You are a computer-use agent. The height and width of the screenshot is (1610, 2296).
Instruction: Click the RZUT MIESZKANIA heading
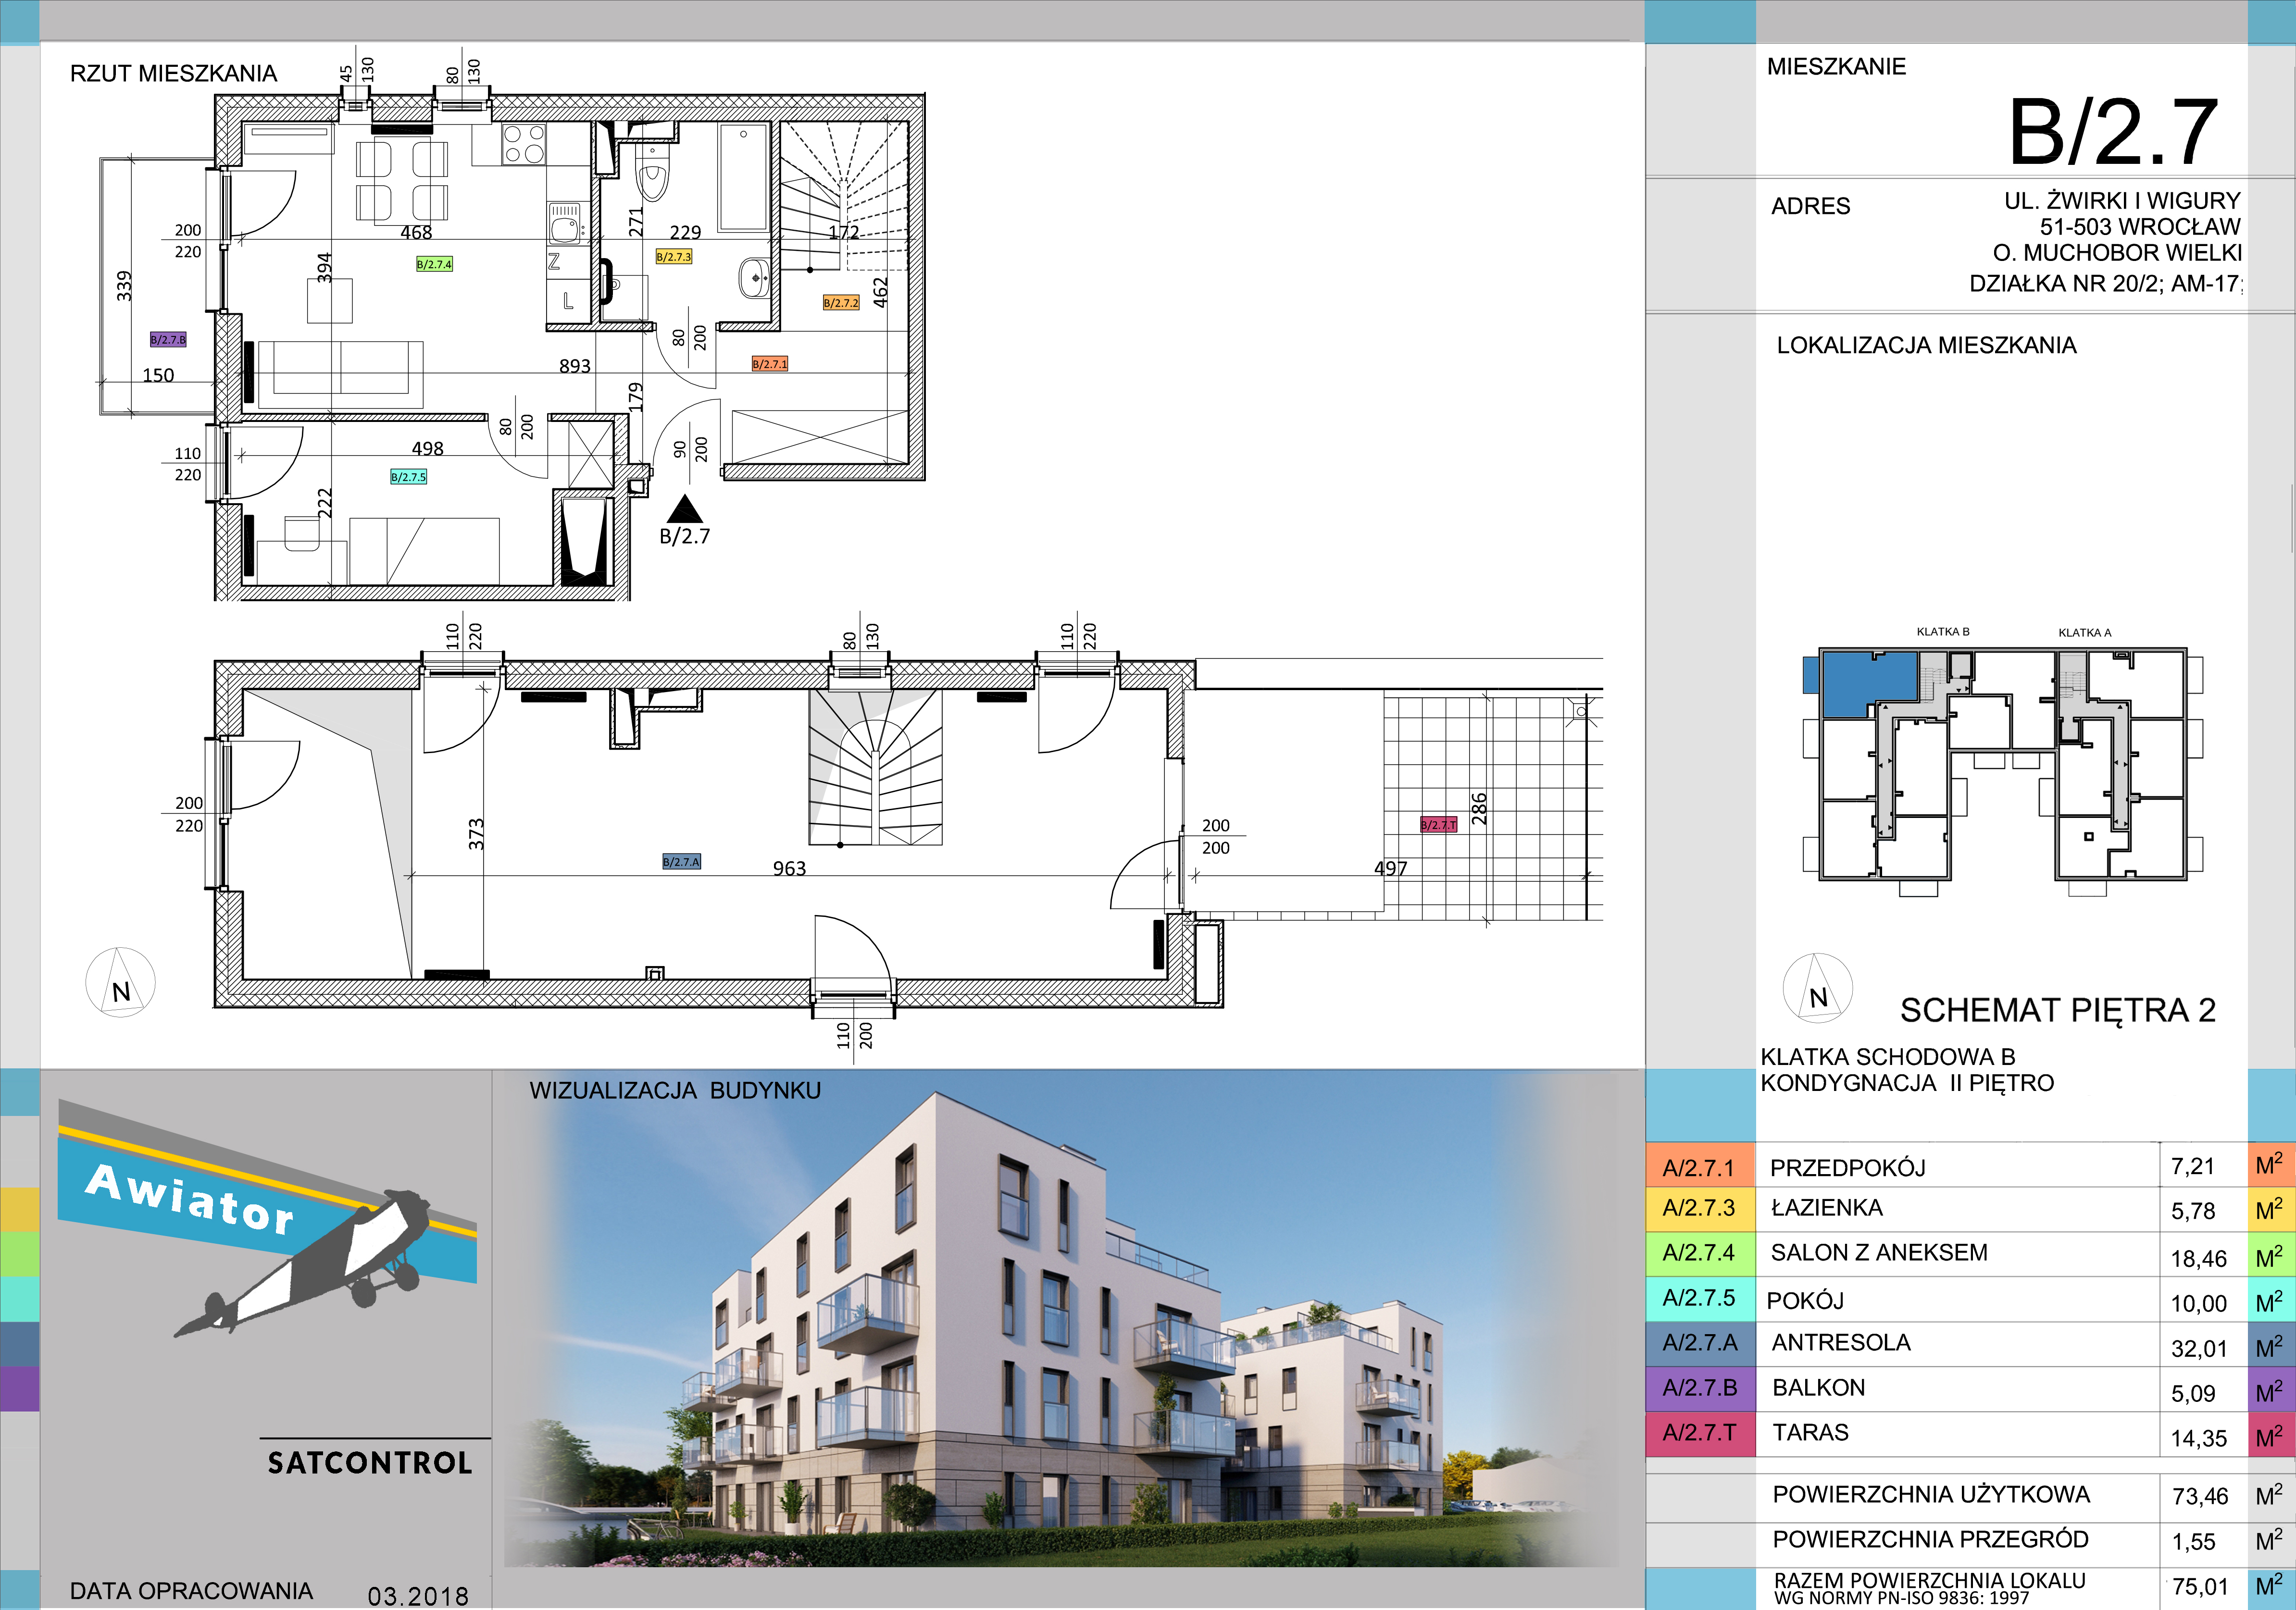tap(173, 74)
